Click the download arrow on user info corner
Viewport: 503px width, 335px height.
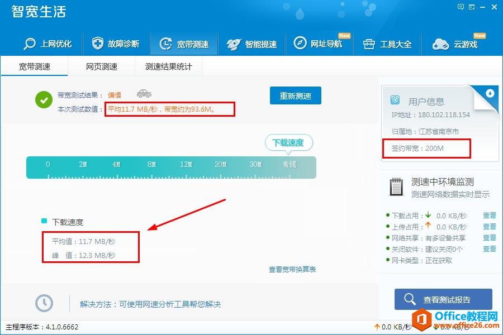pyautogui.click(x=490, y=93)
